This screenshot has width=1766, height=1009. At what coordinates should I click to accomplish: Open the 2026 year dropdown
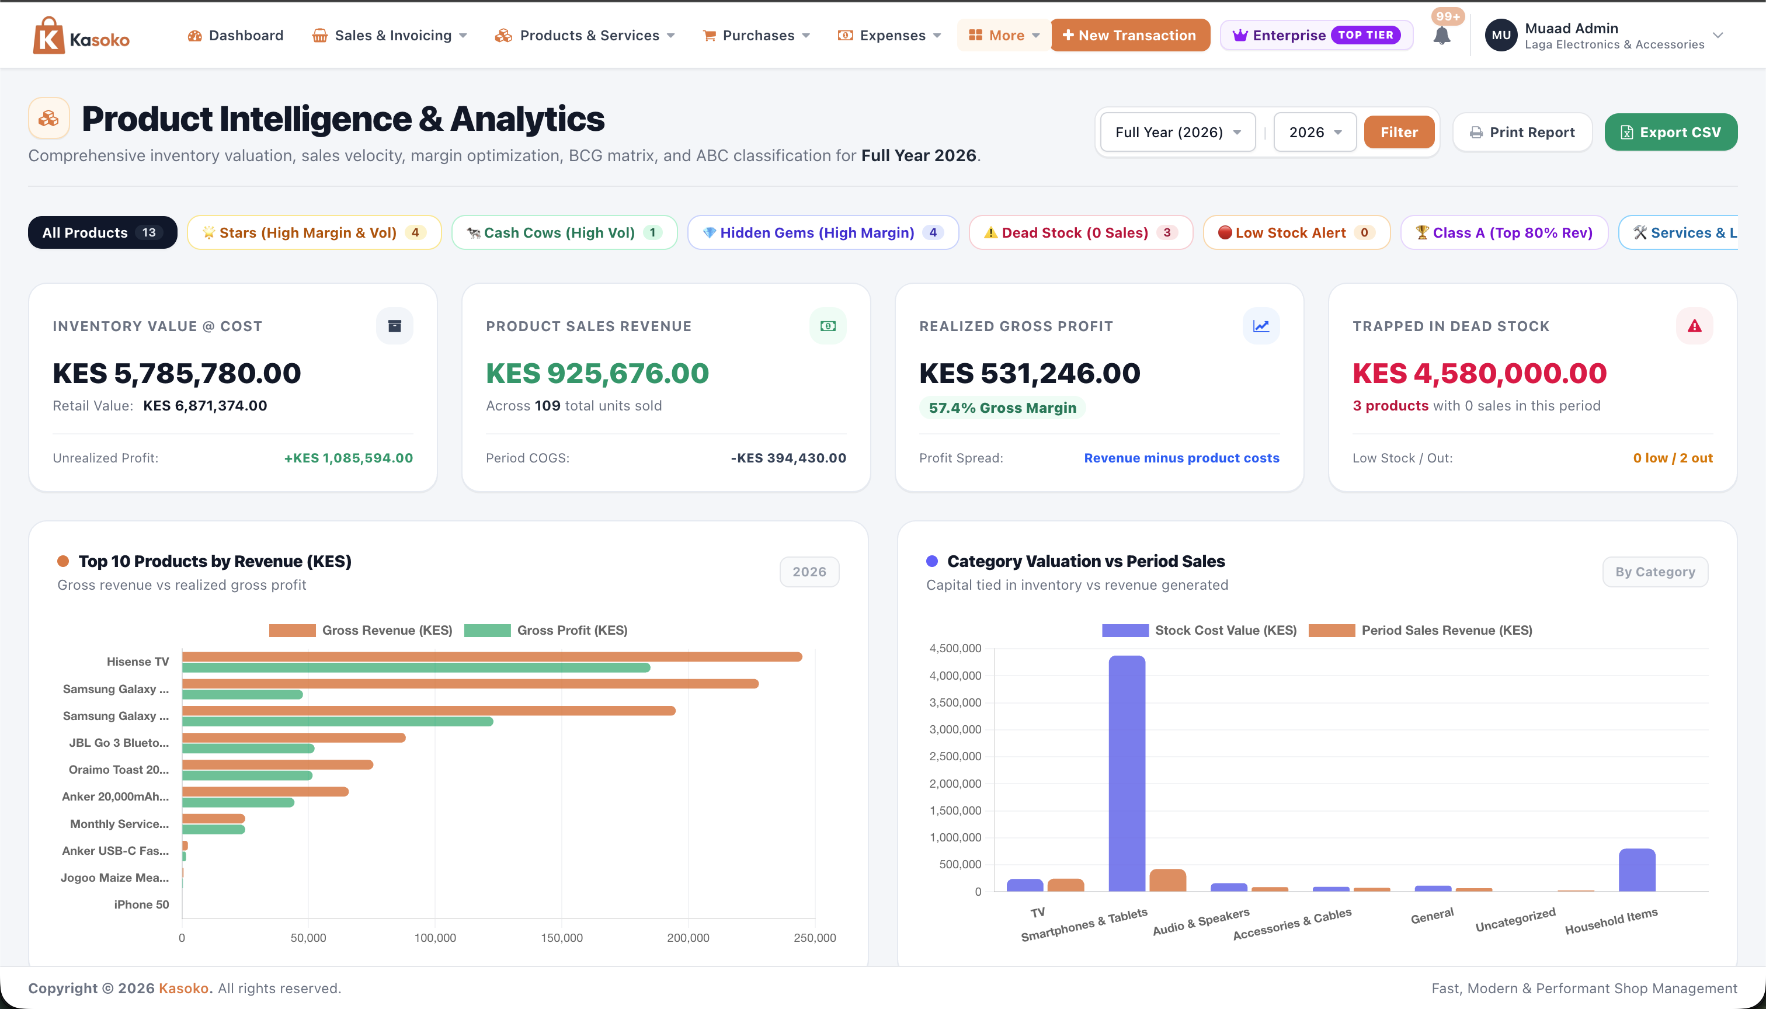(x=1315, y=133)
